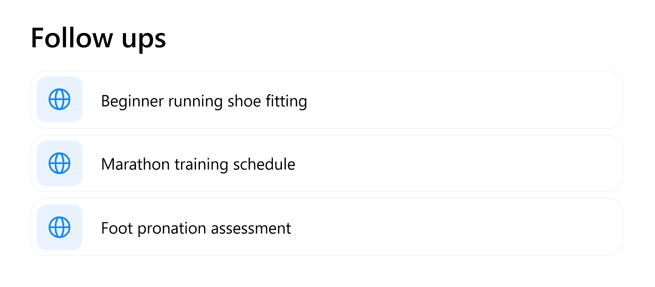Viewport: 655px width, 287px height.
Task: Tap the first follow-up's blue web icon
Action: [59, 99]
